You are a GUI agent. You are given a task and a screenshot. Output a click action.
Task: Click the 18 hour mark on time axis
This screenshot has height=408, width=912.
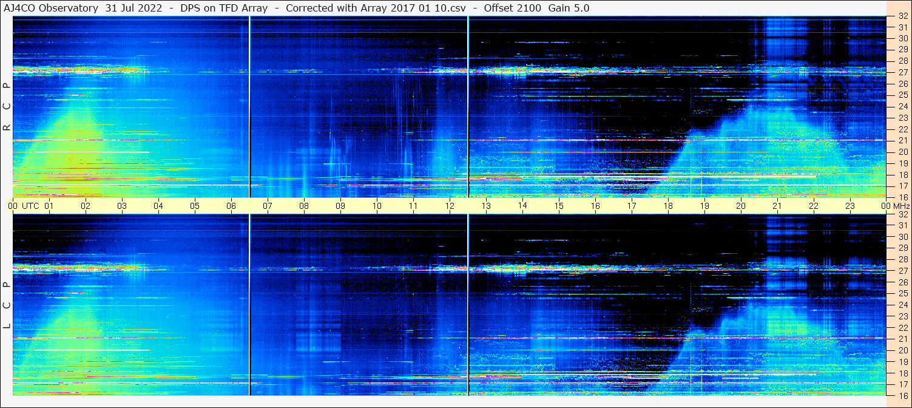(668, 206)
